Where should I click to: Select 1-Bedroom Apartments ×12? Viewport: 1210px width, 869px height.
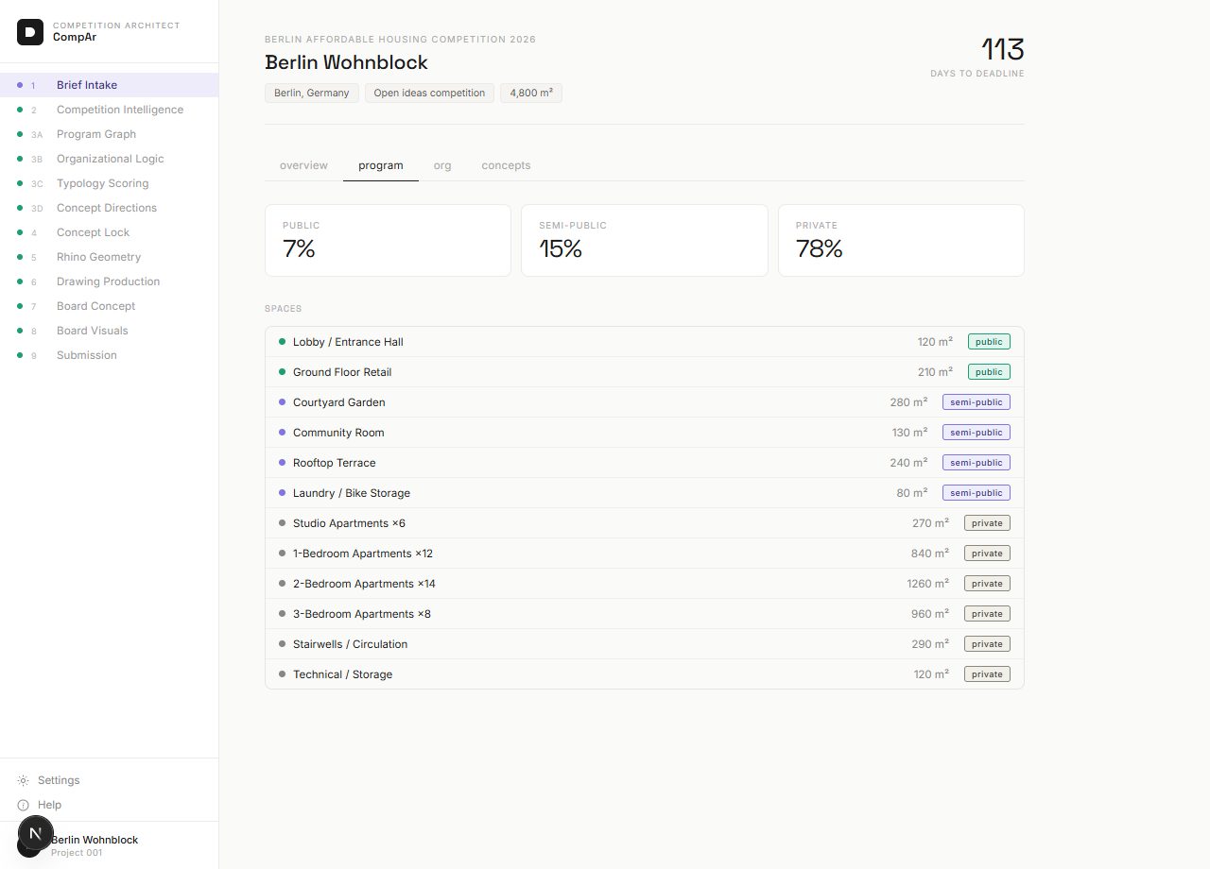click(645, 554)
